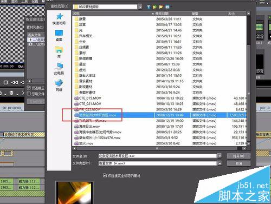
Task: Open 桌面 (Desktop) in the places bar
Action: coord(59,36)
